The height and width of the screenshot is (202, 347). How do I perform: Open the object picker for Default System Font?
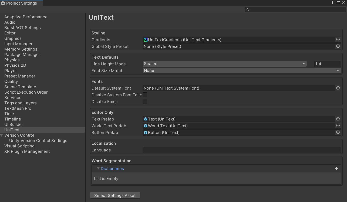click(338, 88)
